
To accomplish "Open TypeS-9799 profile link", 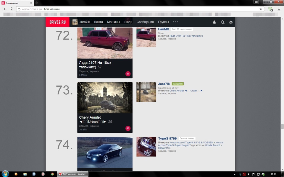I will 167,139.
